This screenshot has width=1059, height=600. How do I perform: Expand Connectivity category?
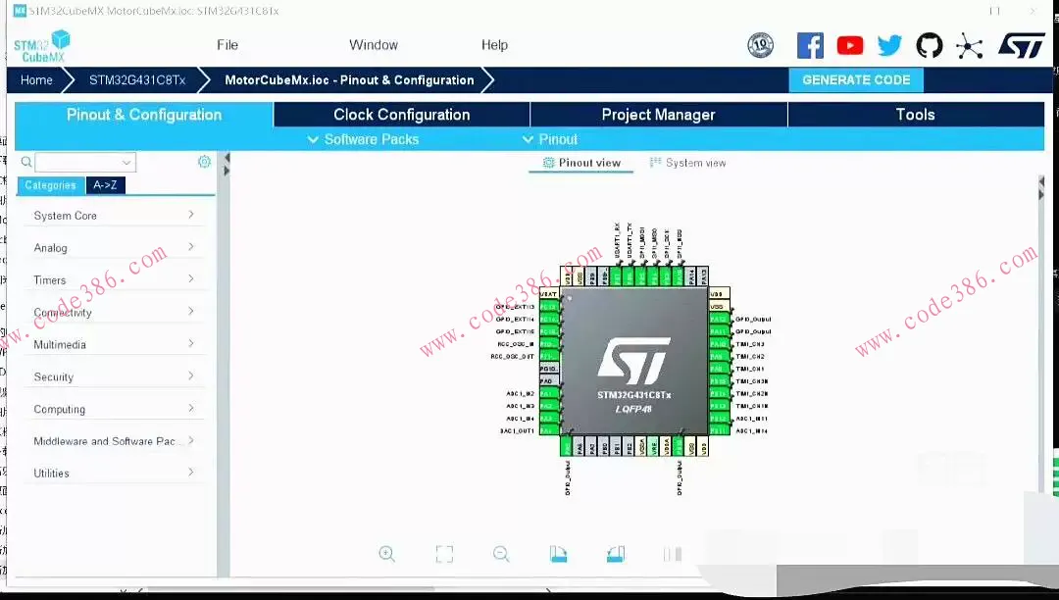pyautogui.click(x=114, y=313)
